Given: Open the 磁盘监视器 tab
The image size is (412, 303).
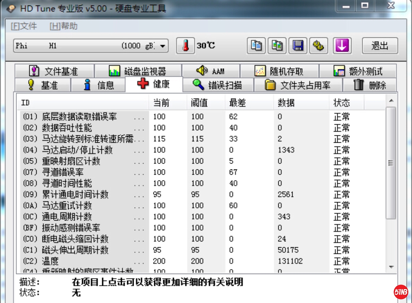Looking at the screenshot, I should pyautogui.click(x=138, y=71).
